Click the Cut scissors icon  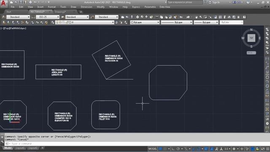click(157, 17)
